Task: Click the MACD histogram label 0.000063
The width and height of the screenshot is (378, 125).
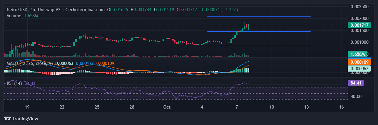Action: 359,68
